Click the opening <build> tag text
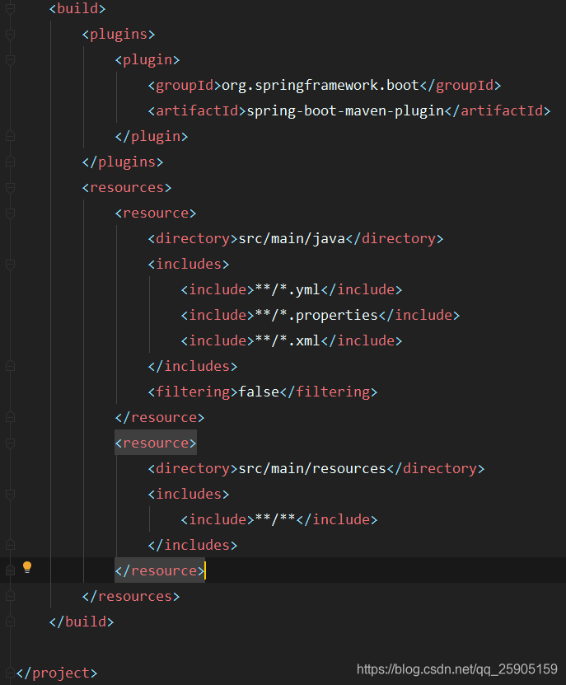This screenshot has width=566, height=685. (x=77, y=9)
